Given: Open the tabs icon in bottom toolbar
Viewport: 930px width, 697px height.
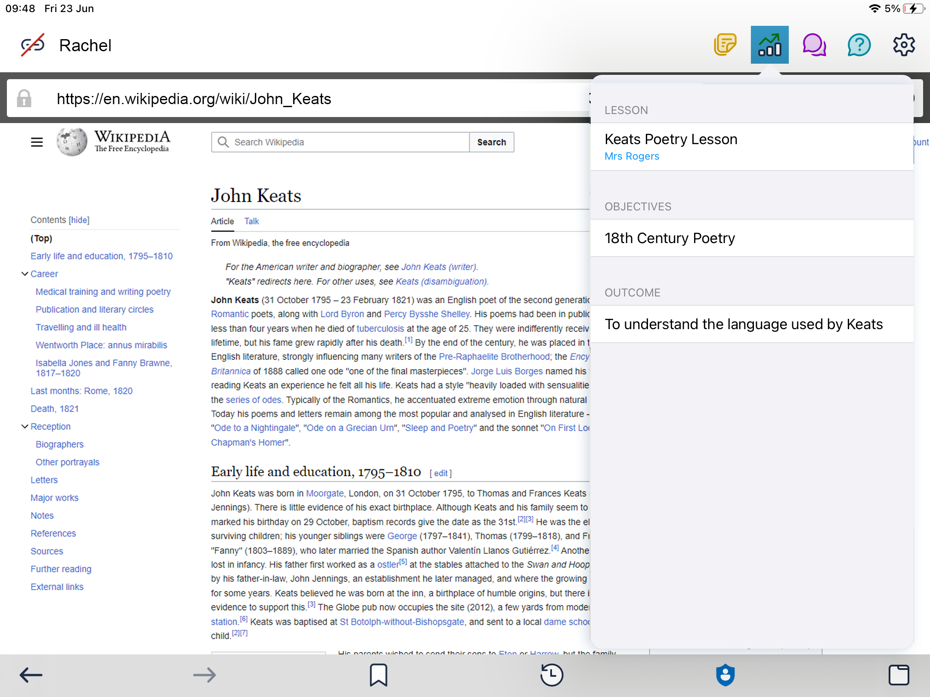Looking at the screenshot, I should tap(899, 675).
